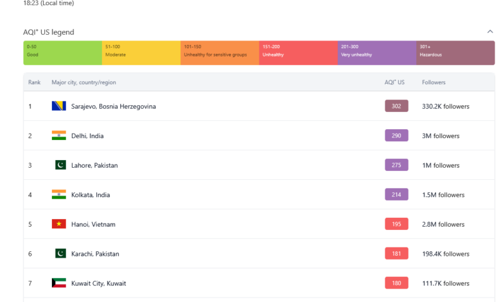Click the 302 AQI badge for Sarajevo
The width and height of the screenshot is (501, 302).
coord(396,106)
